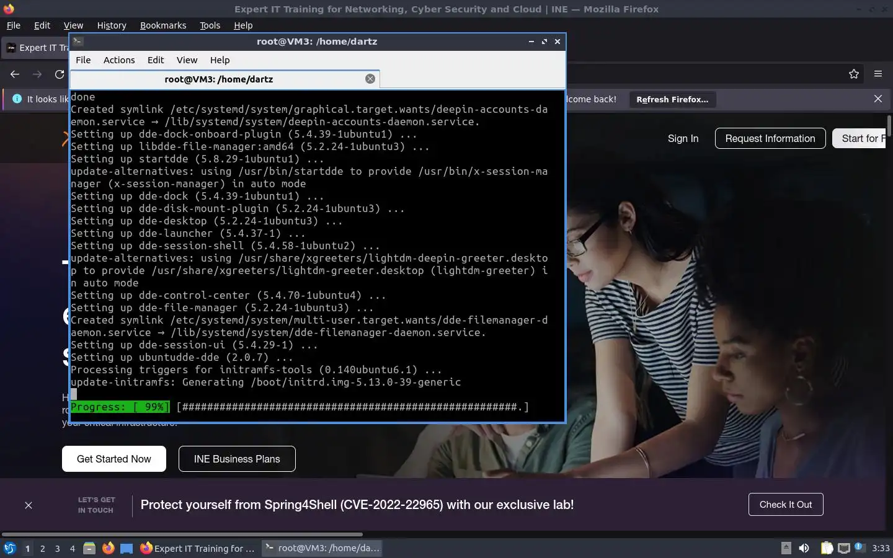Click the horizontal scrollbar at page bottom
The width and height of the screenshot is (893, 558).
click(x=182, y=534)
